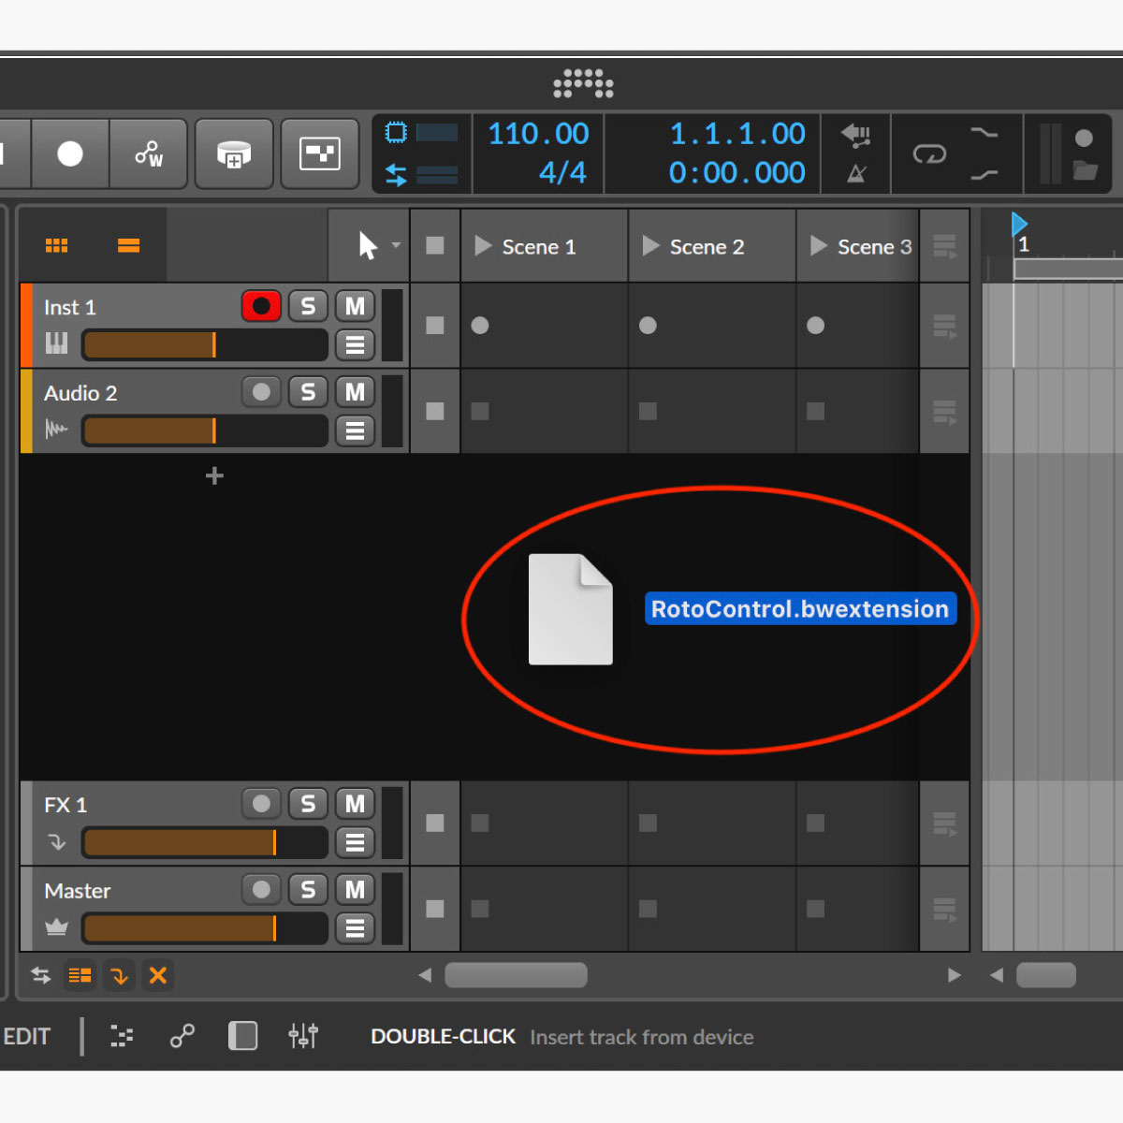Image resolution: width=1123 pixels, height=1123 pixels.
Task: Stop clips on Inst 1 track
Action: (435, 325)
